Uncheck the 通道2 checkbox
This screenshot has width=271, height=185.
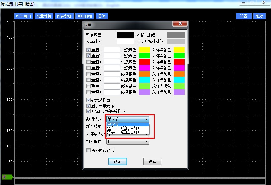pyautogui.click(x=88, y=56)
